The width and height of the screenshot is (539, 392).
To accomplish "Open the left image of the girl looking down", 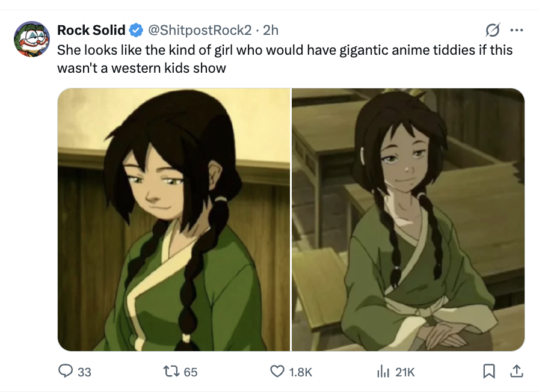I will click(x=174, y=219).
